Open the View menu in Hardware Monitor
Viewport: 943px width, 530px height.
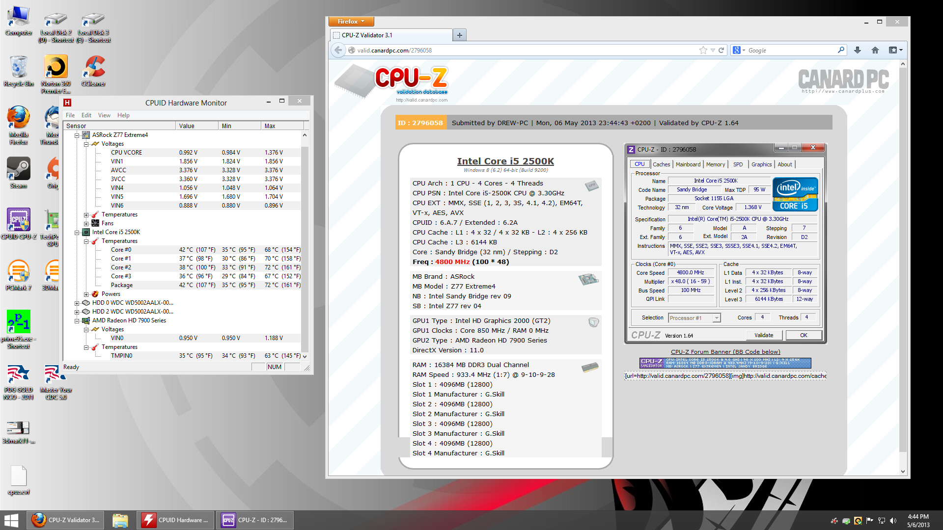tap(104, 115)
